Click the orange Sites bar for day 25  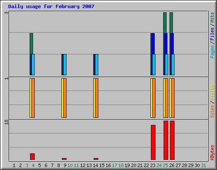pyautogui.click(x=167, y=98)
